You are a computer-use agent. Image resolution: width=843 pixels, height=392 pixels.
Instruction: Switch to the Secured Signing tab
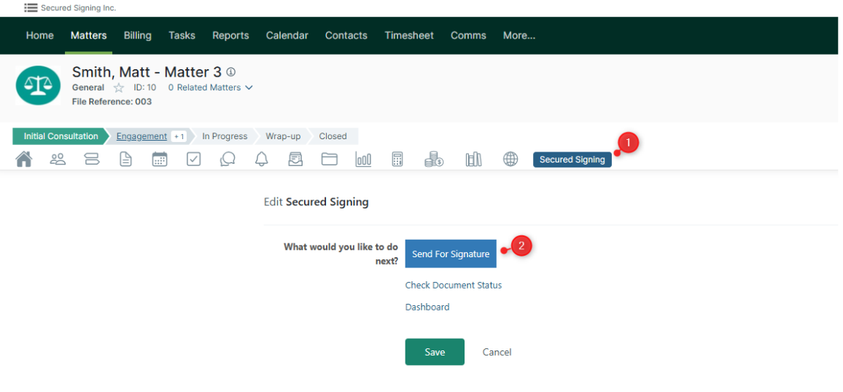point(572,160)
